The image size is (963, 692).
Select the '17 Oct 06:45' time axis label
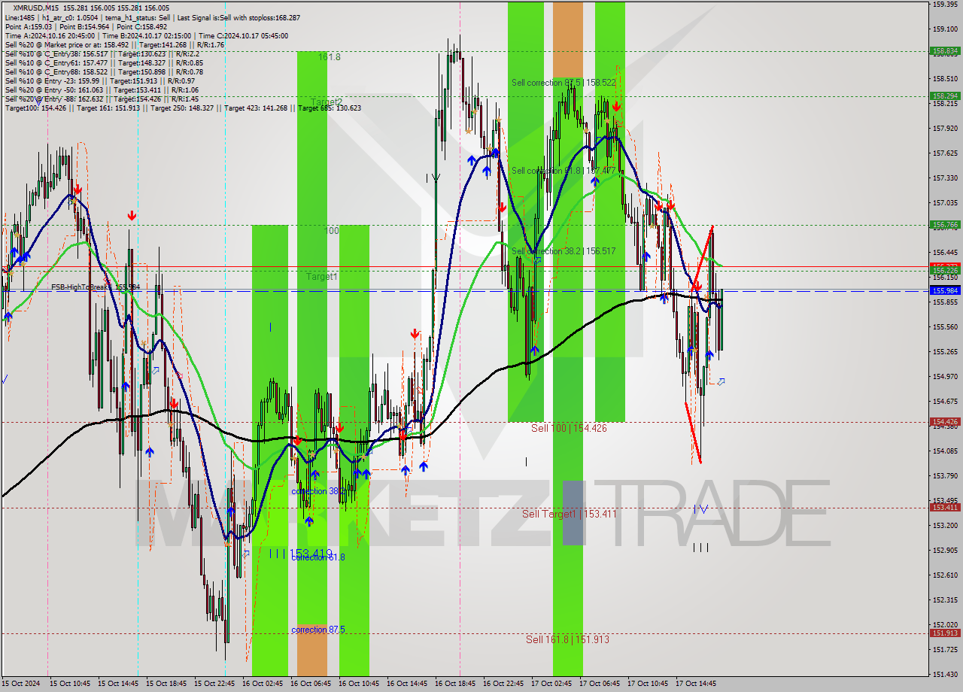coord(599,684)
